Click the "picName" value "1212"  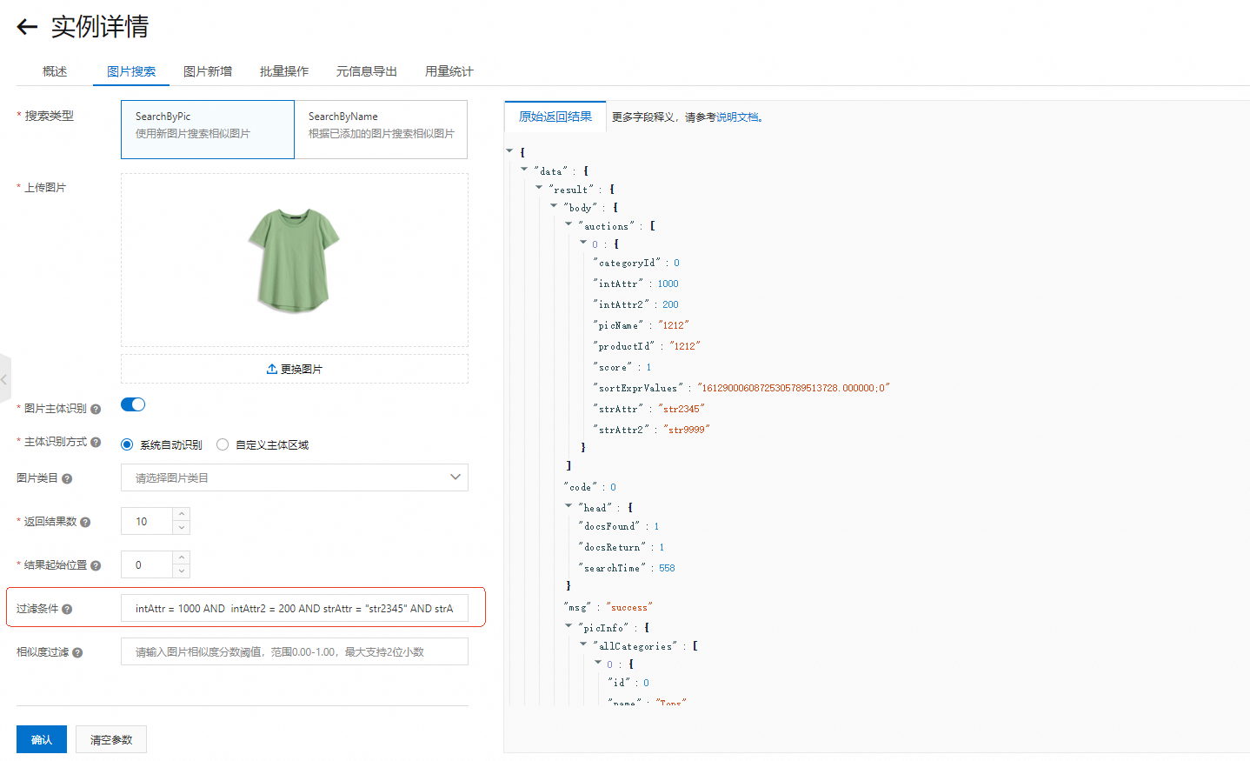[674, 325]
